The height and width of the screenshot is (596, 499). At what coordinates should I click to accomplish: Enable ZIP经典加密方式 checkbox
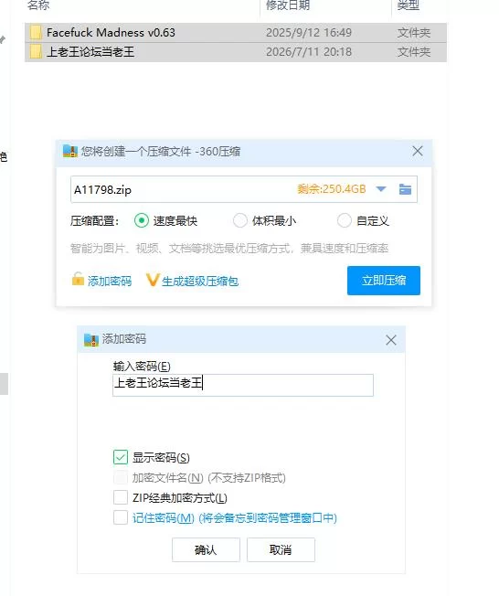click(121, 497)
